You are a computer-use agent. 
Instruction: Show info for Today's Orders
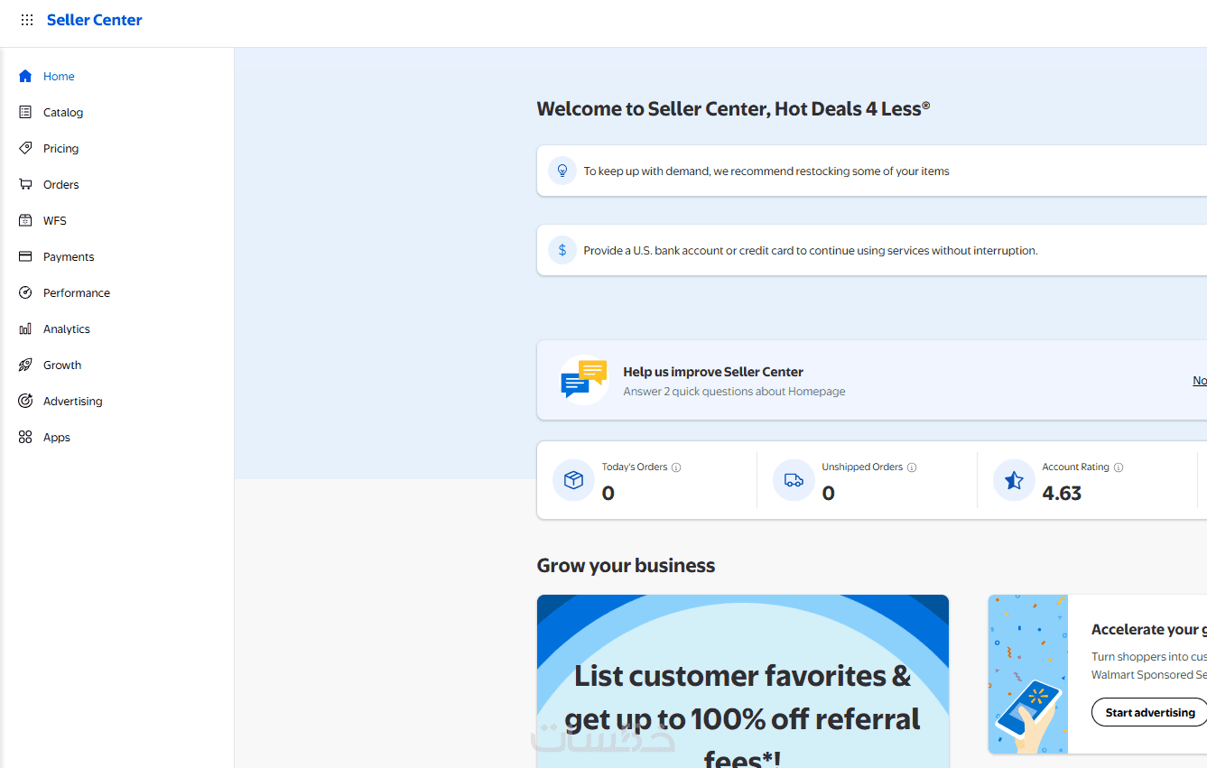(x=676, y=467)
